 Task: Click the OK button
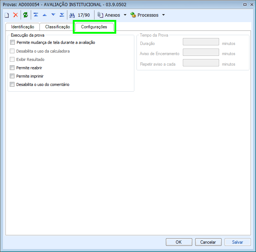click(179, 242)
